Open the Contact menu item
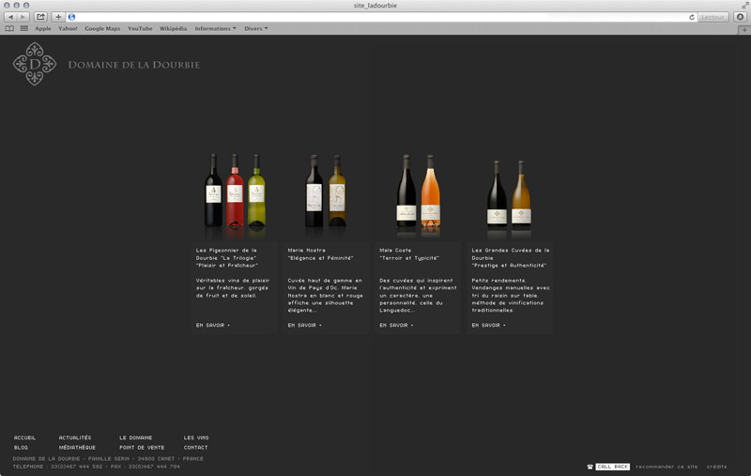 click(195, 447)
